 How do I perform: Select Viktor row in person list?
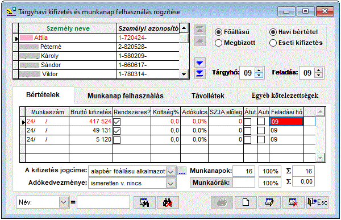(99, 74)
